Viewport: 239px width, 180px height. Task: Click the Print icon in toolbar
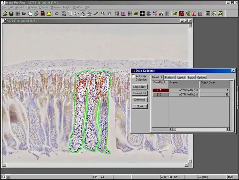(37, 14)
